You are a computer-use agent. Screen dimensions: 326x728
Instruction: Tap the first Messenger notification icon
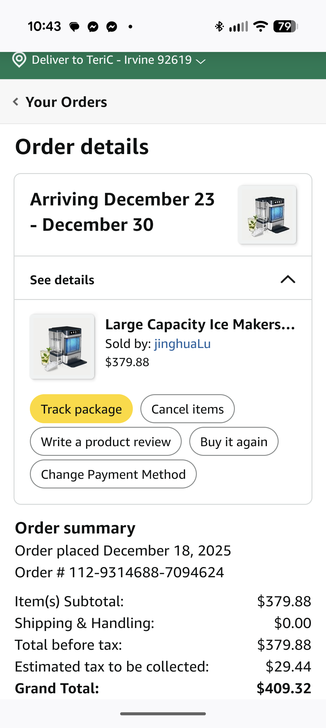tap(93, 27)
